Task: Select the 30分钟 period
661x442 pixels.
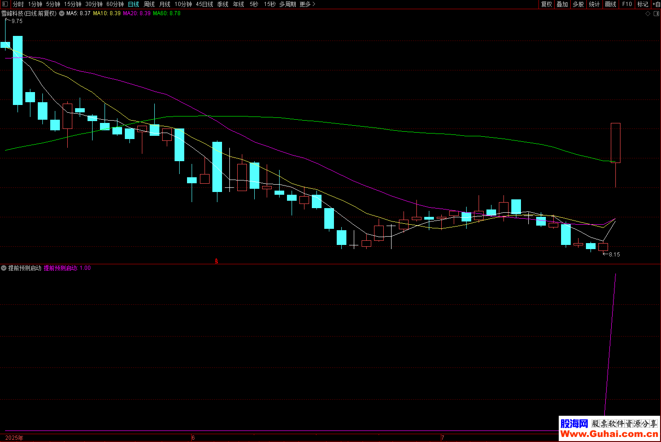Action: (x=94, y=4)
